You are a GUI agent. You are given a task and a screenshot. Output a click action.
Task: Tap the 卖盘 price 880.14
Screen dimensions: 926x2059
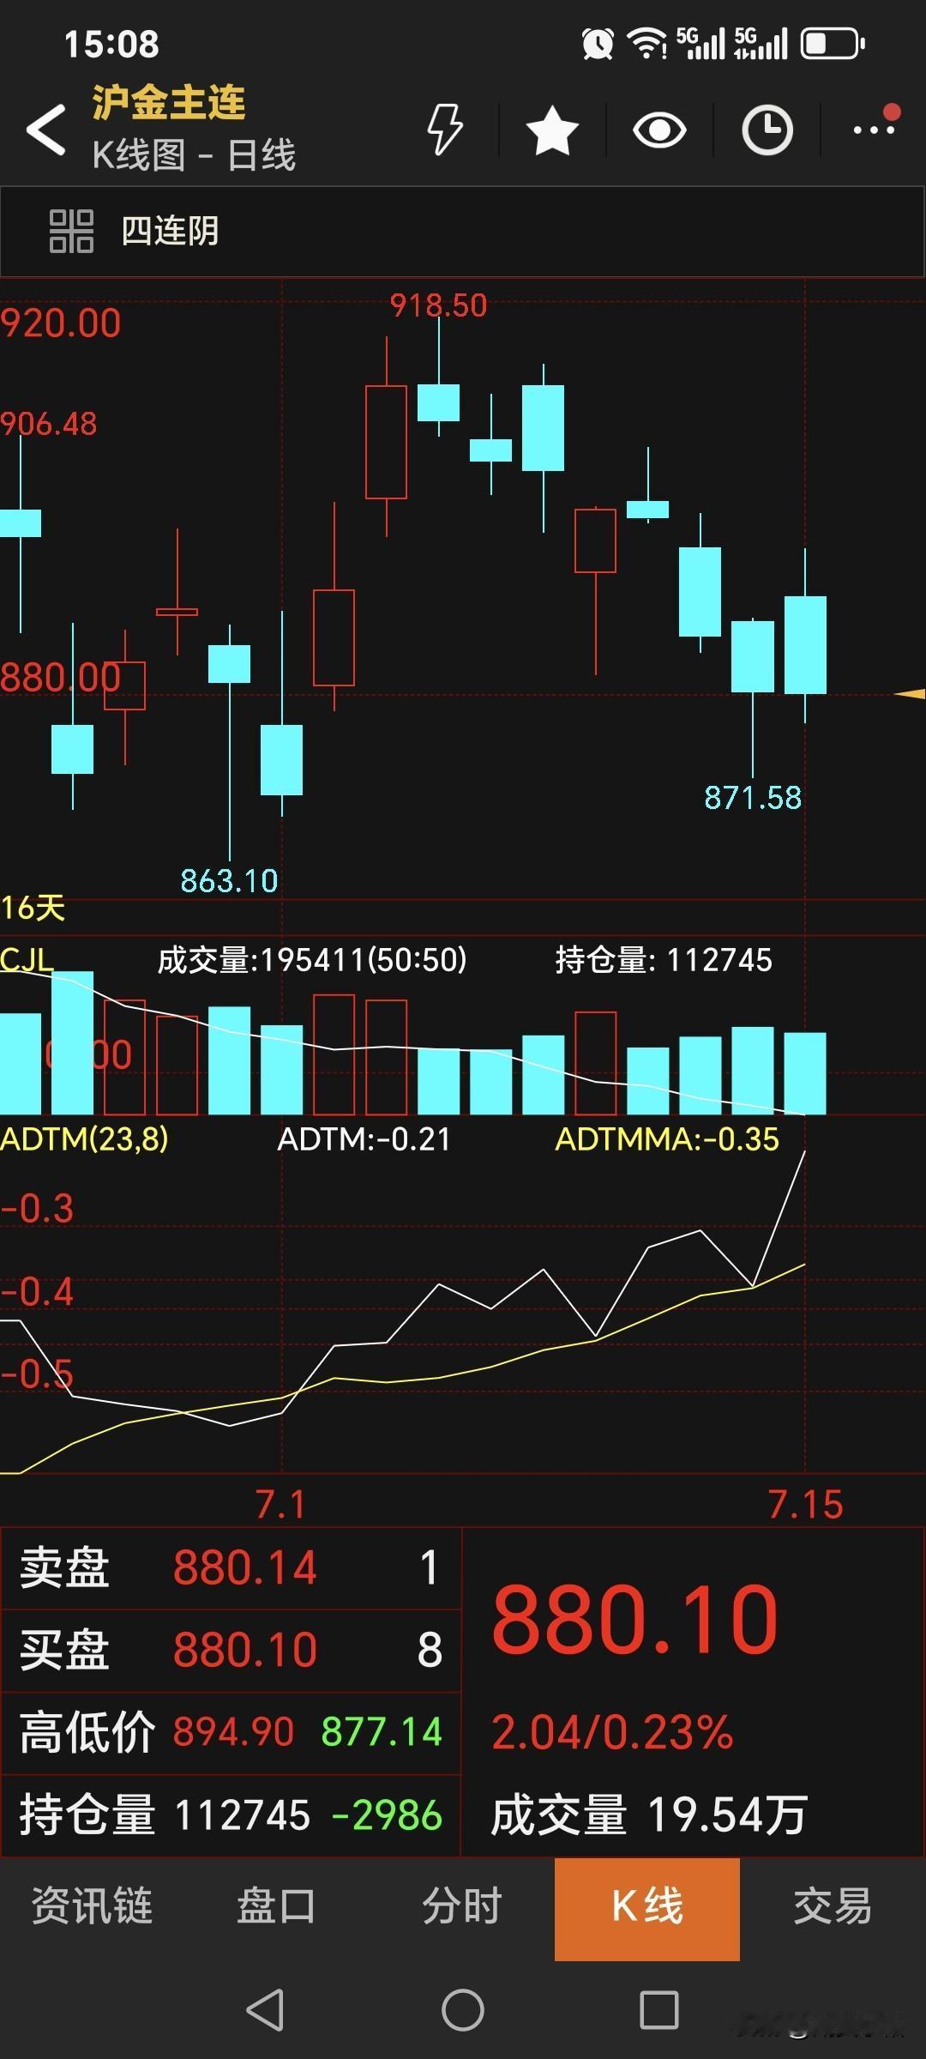point(245,1567)
